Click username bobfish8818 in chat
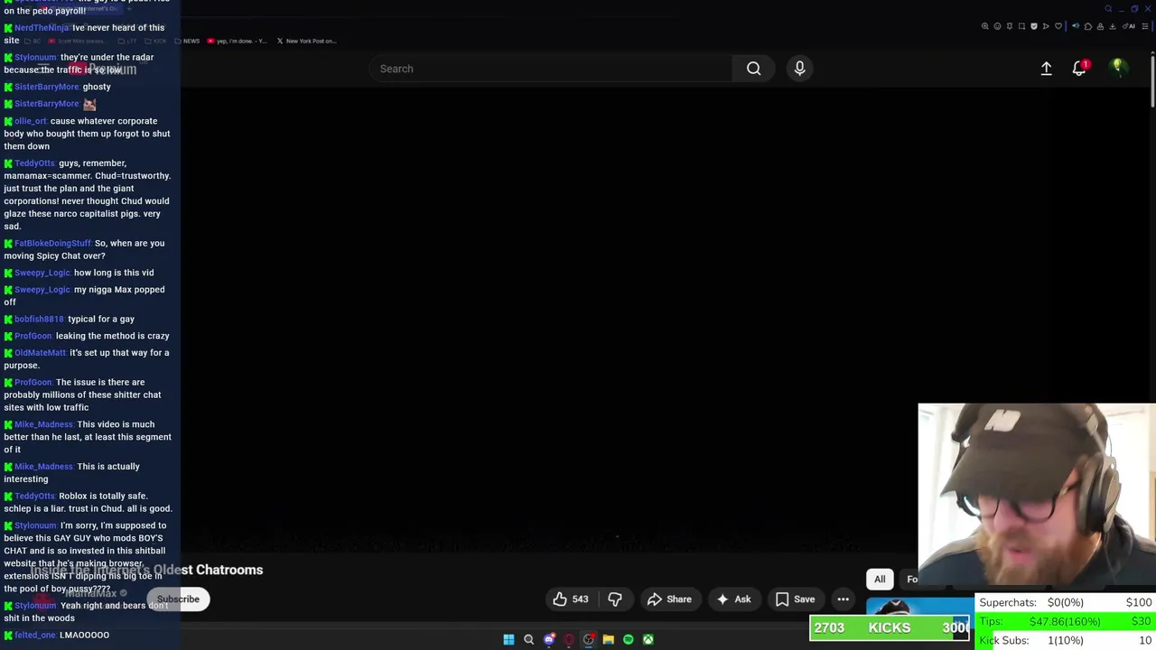 coord(39,319)
